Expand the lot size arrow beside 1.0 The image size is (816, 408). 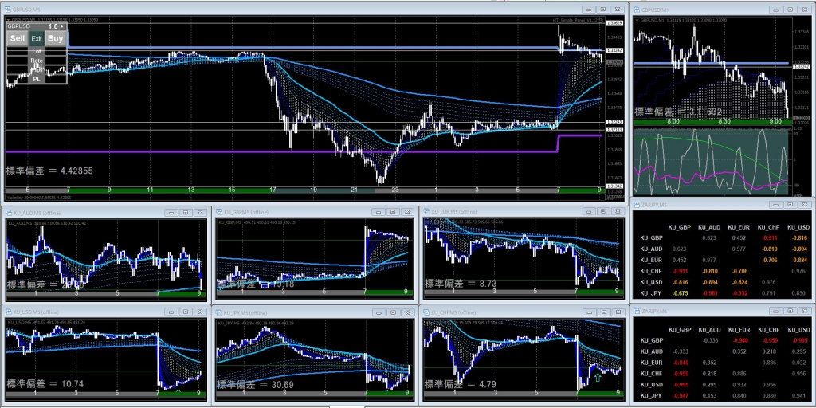62,26
